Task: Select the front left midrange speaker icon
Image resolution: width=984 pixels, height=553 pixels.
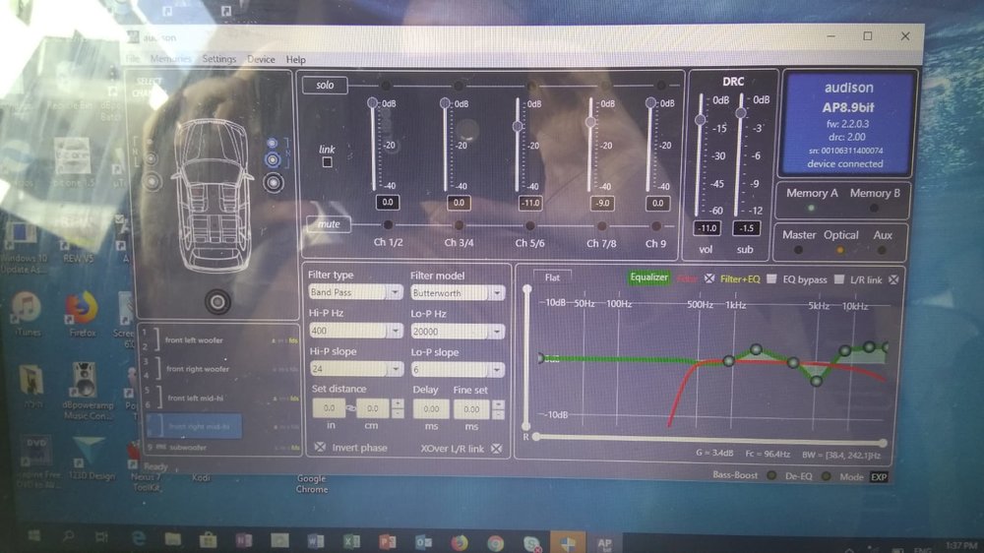Action: pyautogui.click(x=151, y=158)
